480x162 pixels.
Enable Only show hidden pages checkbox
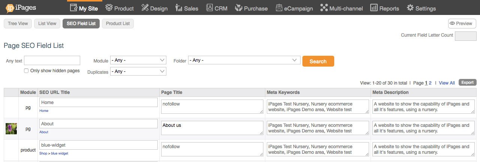[x=26, y=71]
